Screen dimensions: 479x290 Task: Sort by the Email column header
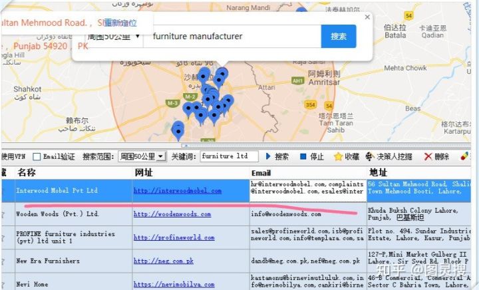(308, 172)
